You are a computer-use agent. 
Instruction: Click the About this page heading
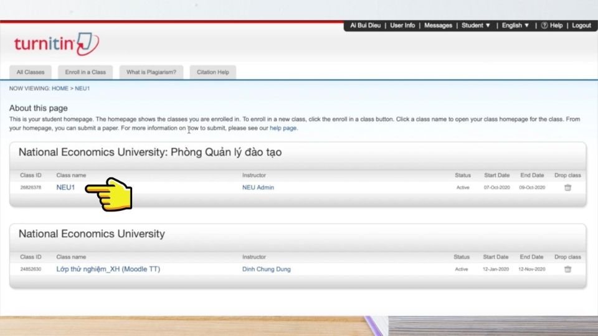click(39, 108)
